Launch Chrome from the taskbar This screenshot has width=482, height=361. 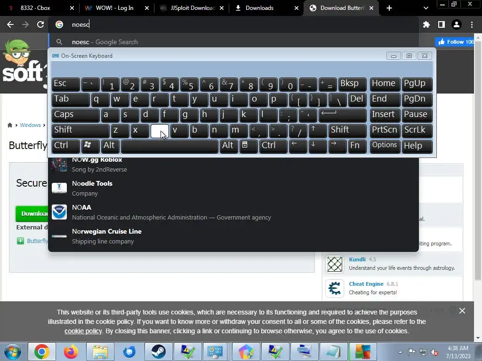[42, 352]
